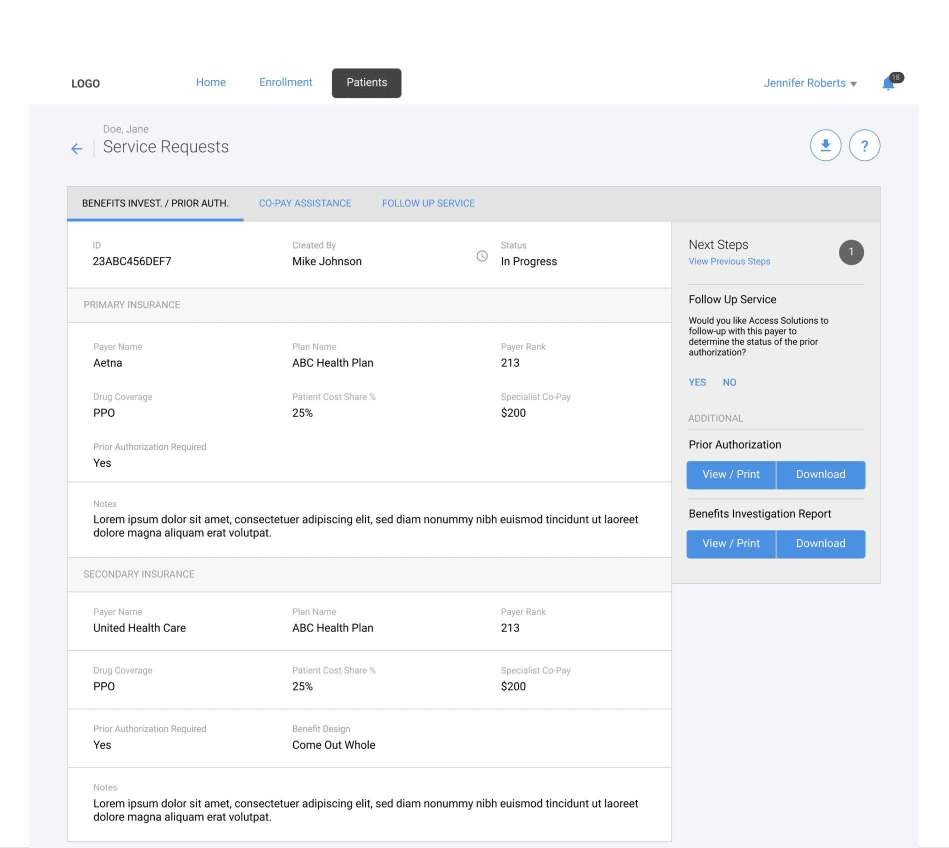The width and height of the screenshot is (949, 848).
Task: Download the Benefits Investigation Report
Action: tap(820, 543)
